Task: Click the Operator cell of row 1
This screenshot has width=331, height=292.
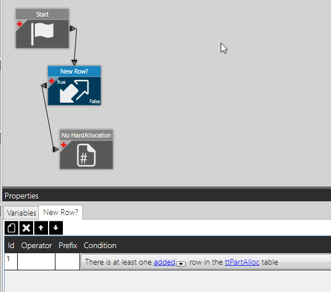Action: point(37,261)
